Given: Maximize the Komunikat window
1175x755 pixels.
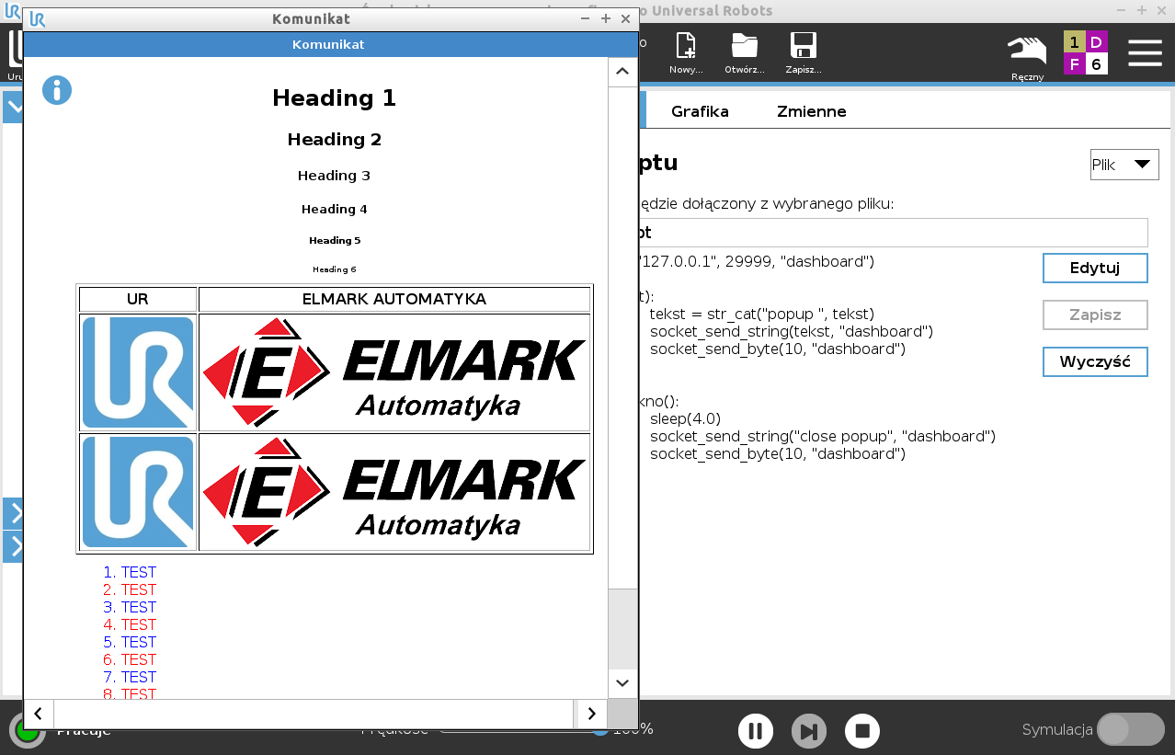Looking at the screenshot, I should (x=605, y=19).
